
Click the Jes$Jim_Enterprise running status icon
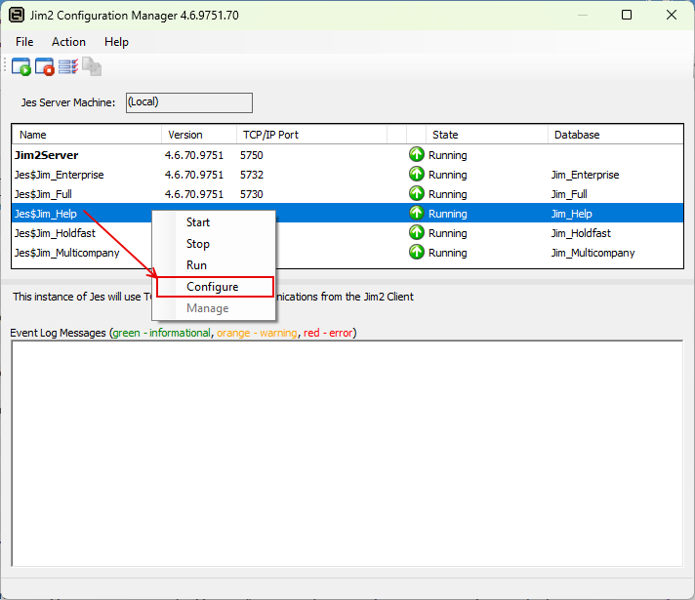tap(417, 175)
